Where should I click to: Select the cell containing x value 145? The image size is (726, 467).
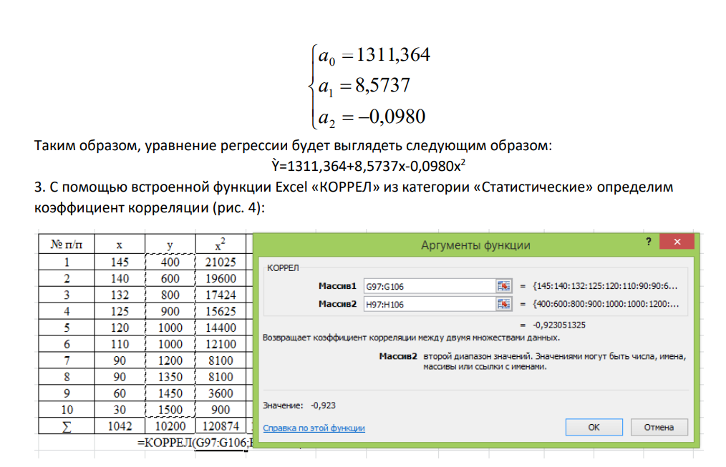[120, 262]
